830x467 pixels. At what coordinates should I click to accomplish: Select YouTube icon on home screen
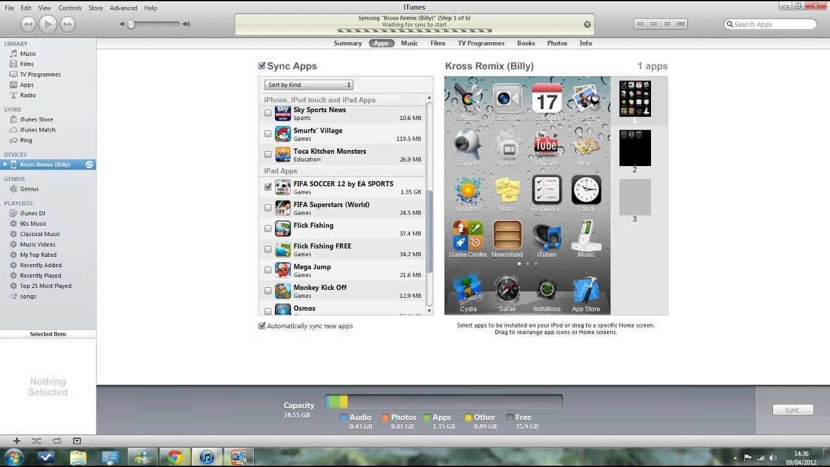click(547, 148)
